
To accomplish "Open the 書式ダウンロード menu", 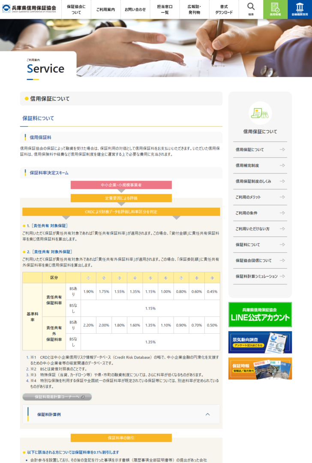I will coord(224,9).
